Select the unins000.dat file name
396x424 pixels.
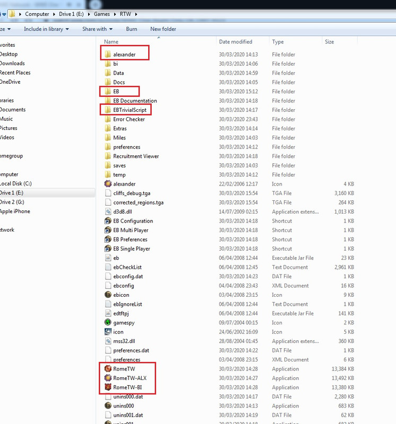click(128, 396)
